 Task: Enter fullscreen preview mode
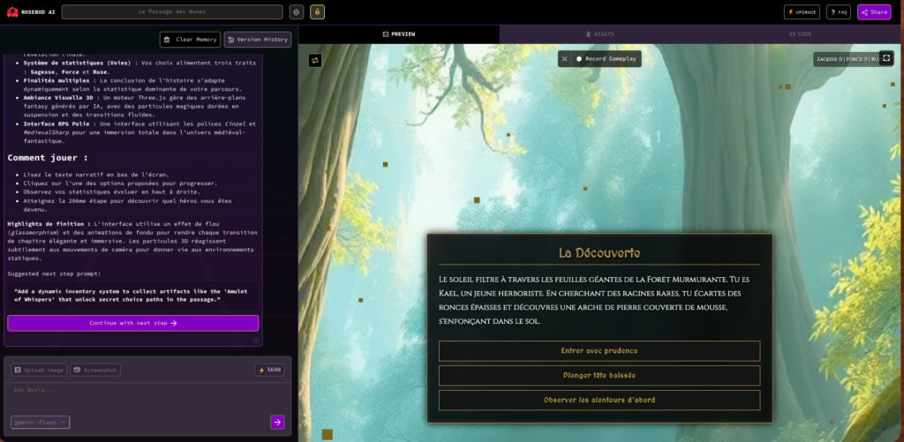(885, 58)
